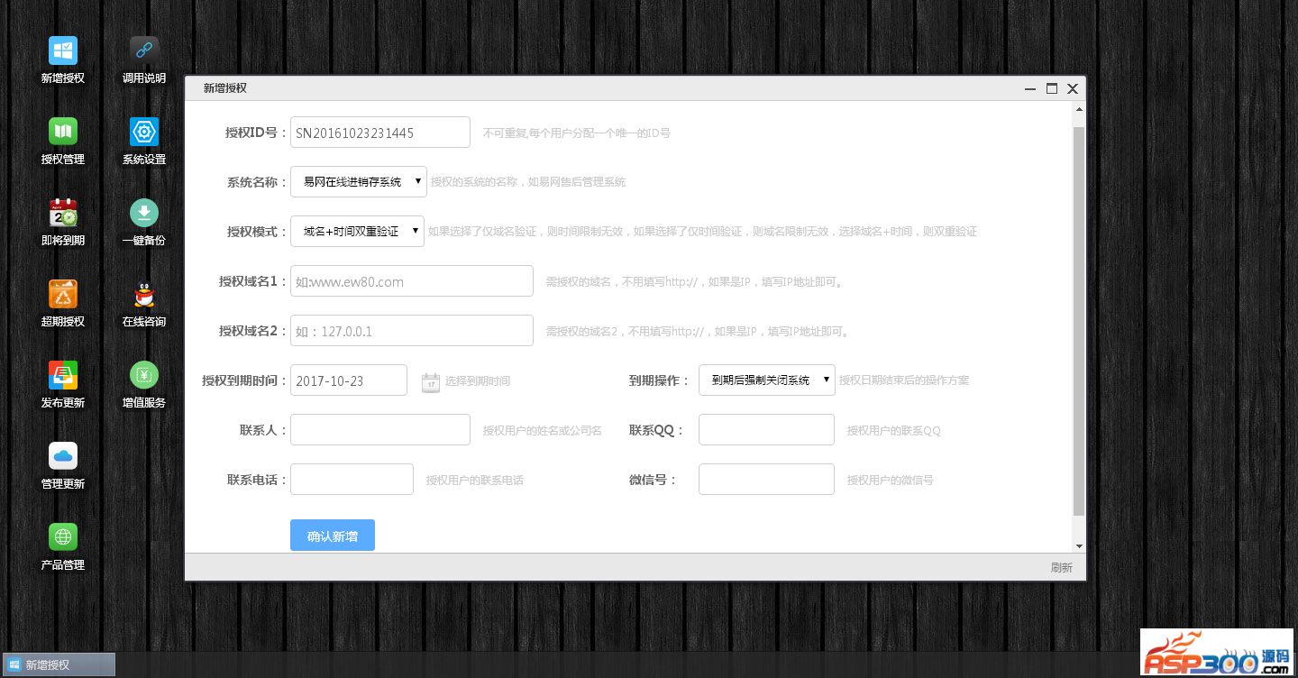This screenshot has height=678, width=1298.
Task: Open the 授权管理 desktop icon
Action: [63, 133]
